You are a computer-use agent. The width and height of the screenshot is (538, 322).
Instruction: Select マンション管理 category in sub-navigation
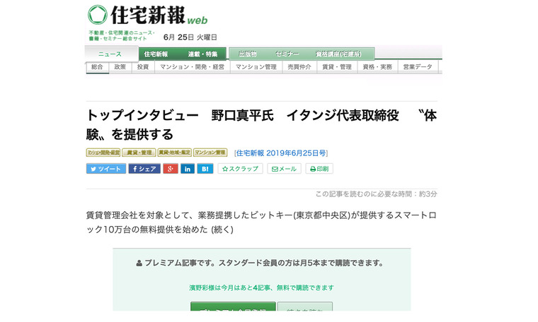click(256, 67)
